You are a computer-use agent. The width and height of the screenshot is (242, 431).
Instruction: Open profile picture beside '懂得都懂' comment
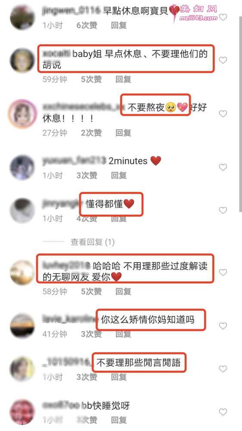[22, 210]
